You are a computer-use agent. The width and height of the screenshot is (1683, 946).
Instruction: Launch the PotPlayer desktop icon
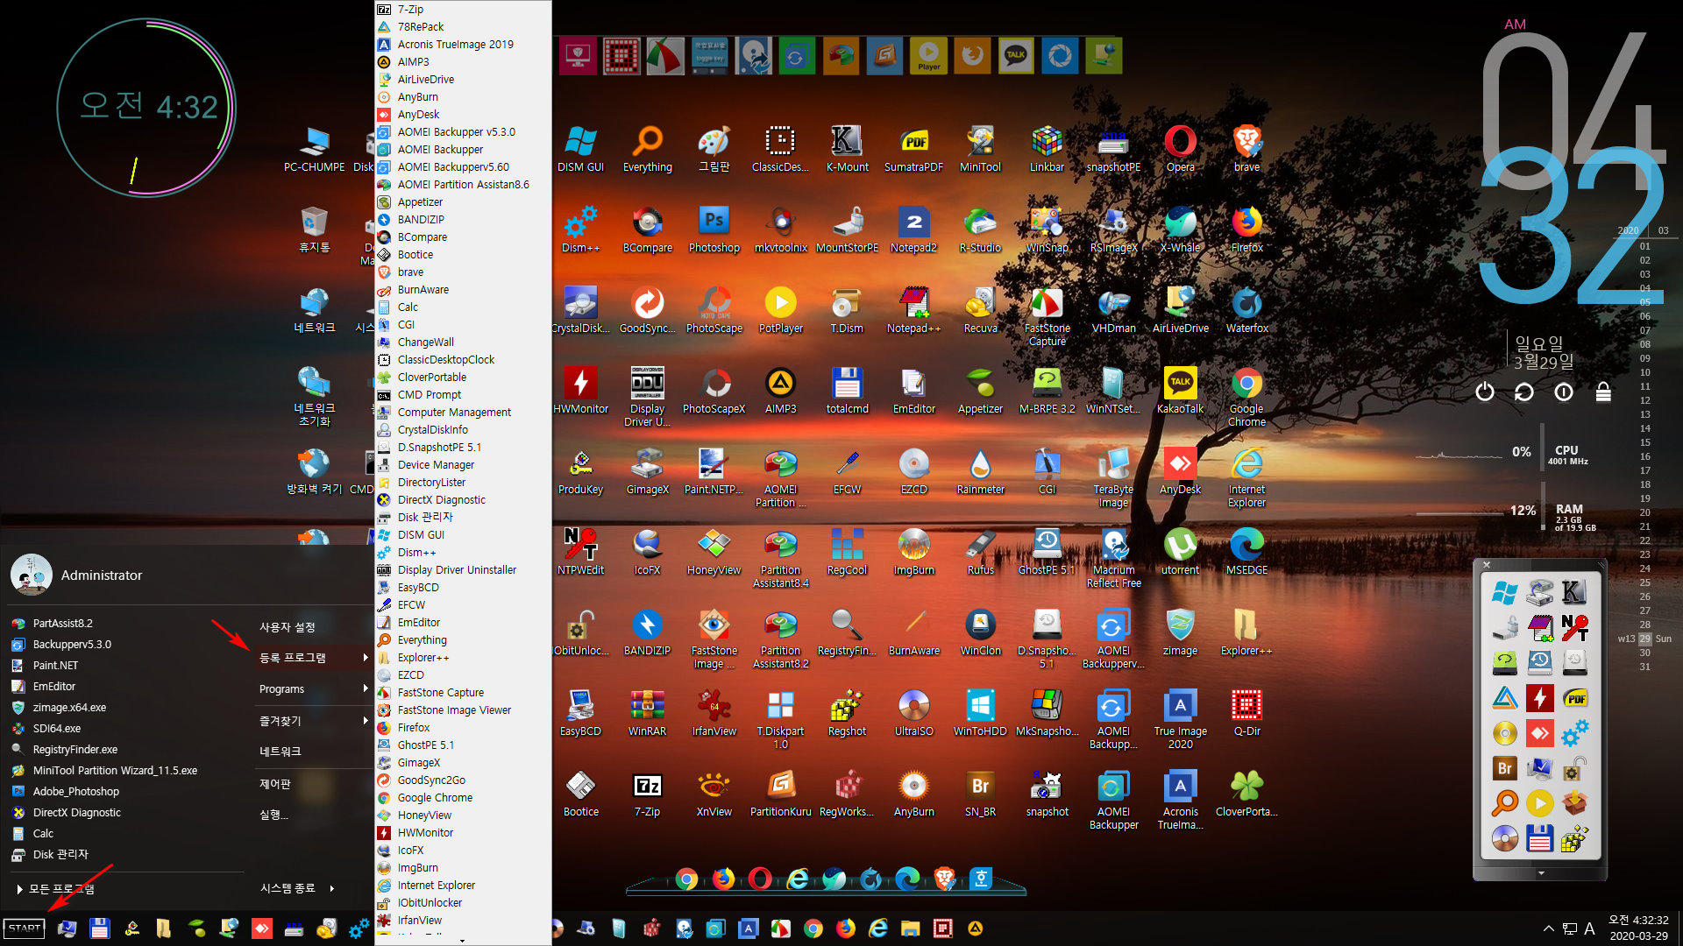pyautogui.click(x=780, y=309)
